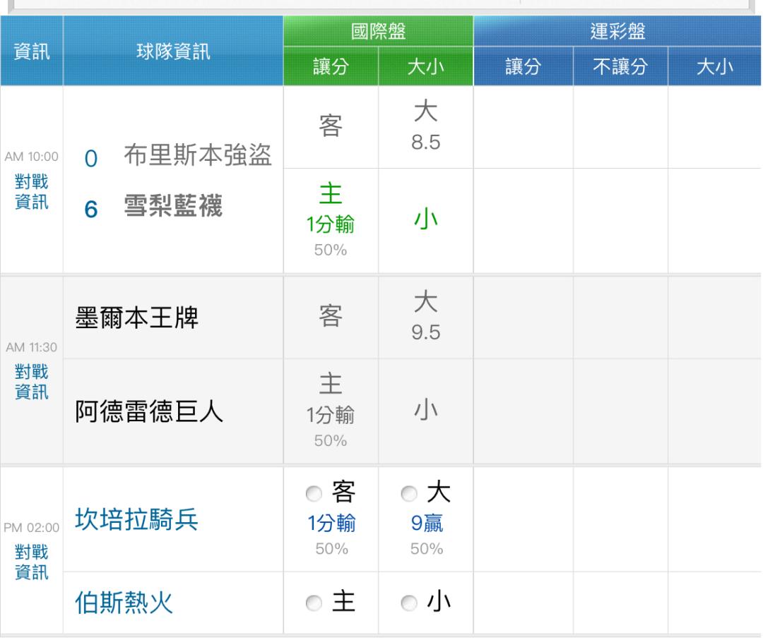Select 大 over radio for 坎培拉騎兵 game
The width and height of the screenshot is (763, 640).
point(409,494)
